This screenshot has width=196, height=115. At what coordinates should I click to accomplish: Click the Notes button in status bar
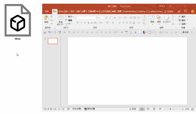click(133, 109)
